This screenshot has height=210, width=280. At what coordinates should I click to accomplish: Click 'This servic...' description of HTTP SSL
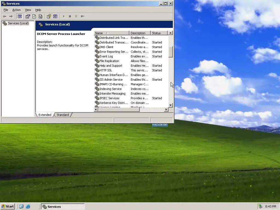139,70
